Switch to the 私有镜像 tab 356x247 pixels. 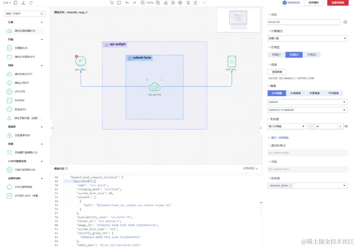296,93
